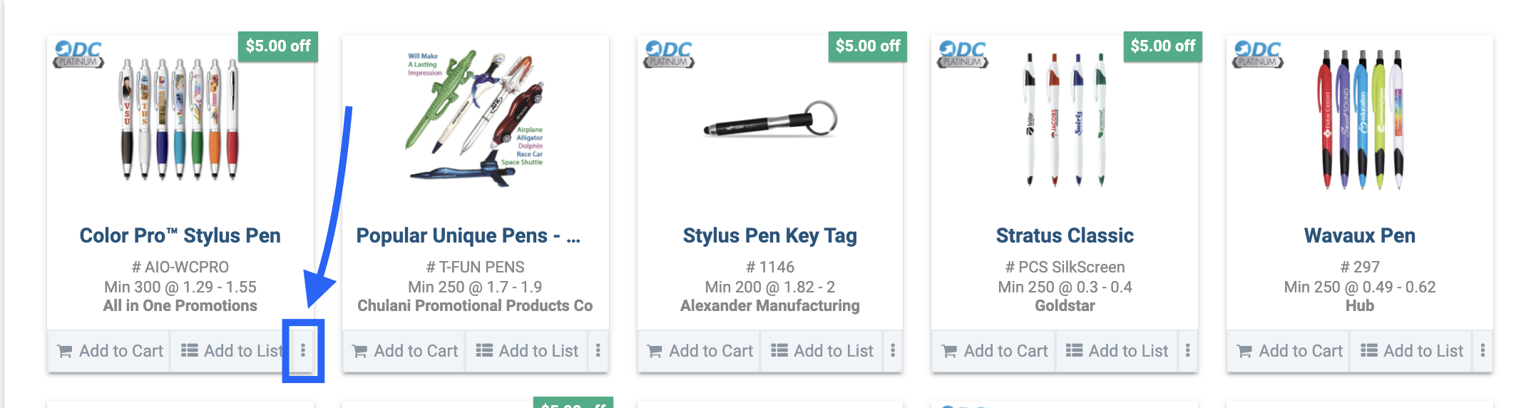The width and height of the screenshot is (1536, 408).
Task: Add Popular Unique Pens to cart
Action: pyautogui.click(x=405, y=351)
